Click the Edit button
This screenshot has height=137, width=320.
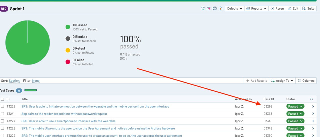(293, 8)
